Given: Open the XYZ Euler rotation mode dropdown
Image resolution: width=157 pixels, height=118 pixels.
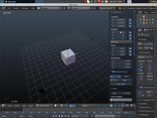Looking at the screenshot, I should click(121, 42).
